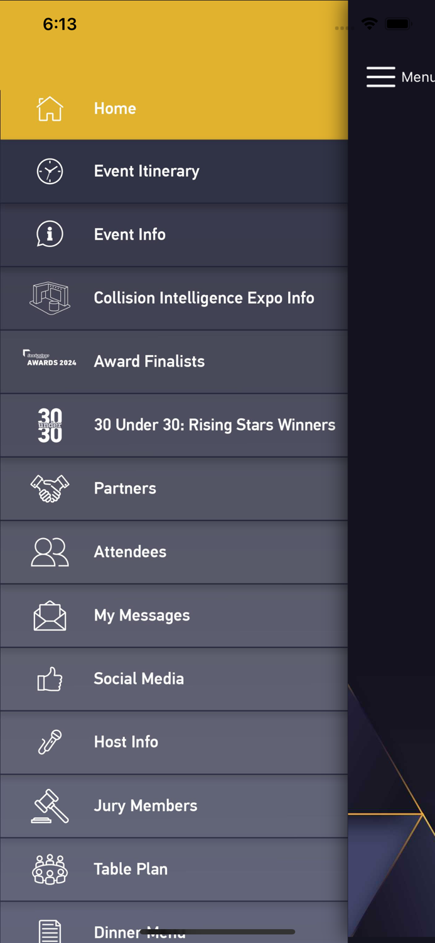Click the Social Media thumbs-up icon
The height and width of the screenshot is (943, 435).
50,678
